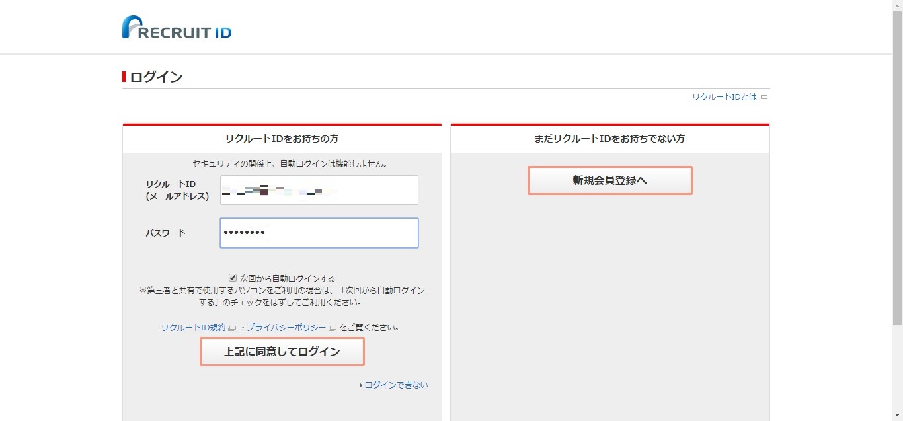The image size is (903, 421).
Task: Click the 上記に同意してログイン button
Action: click(282, 352)
